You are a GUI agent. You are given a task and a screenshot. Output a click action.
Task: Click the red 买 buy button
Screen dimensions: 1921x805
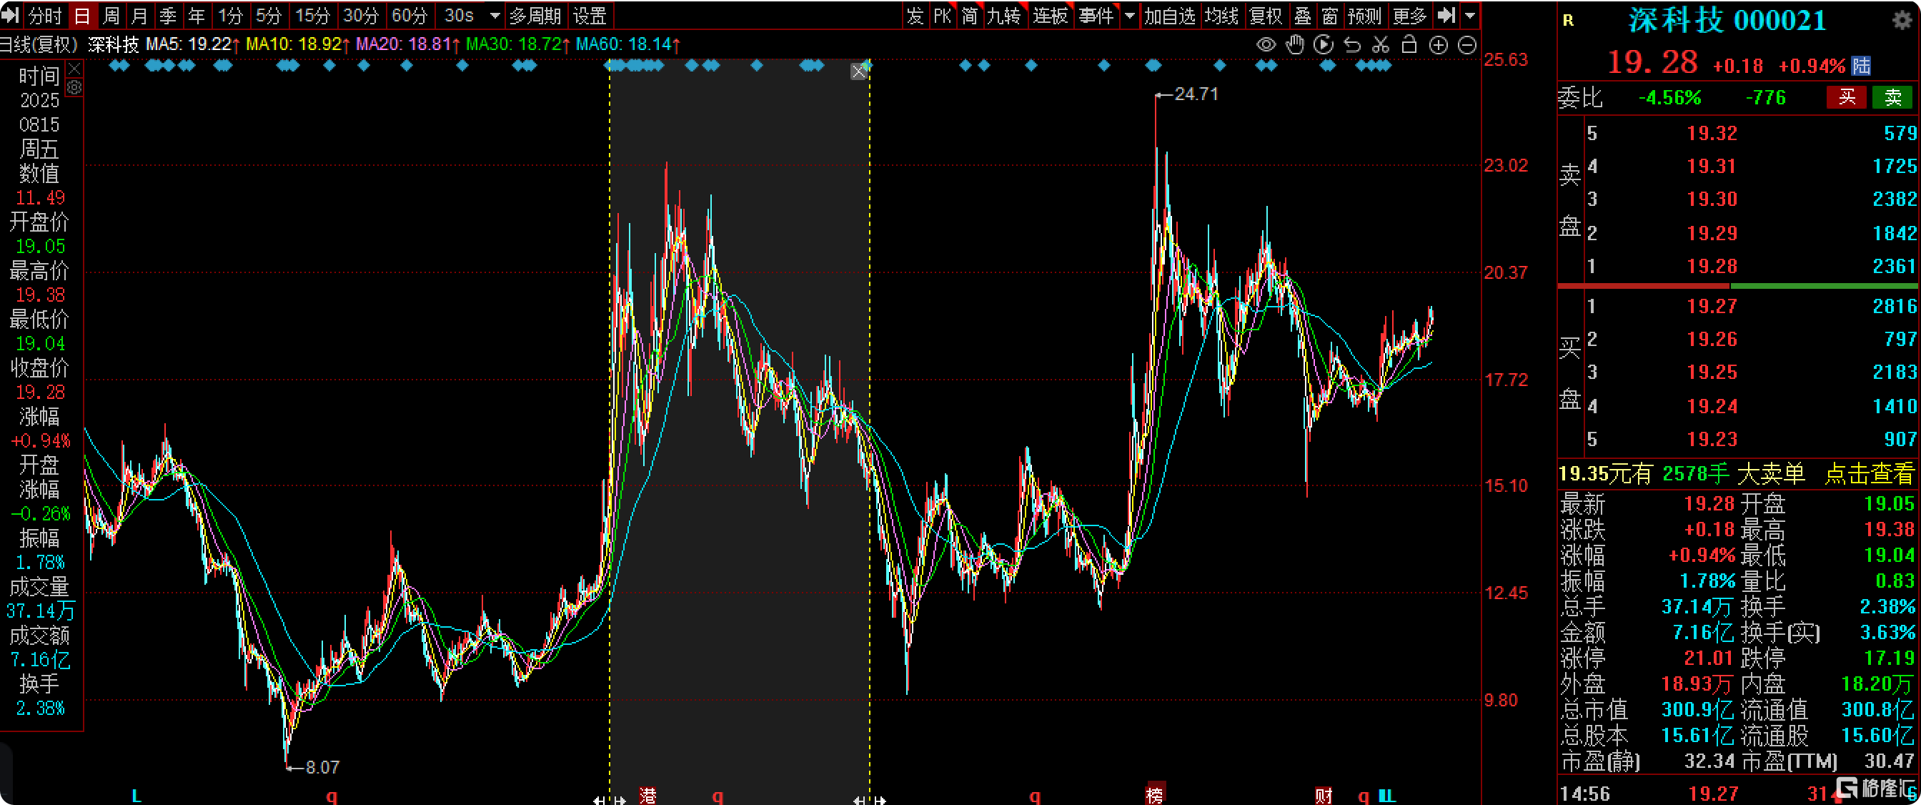coord(1847,97)
